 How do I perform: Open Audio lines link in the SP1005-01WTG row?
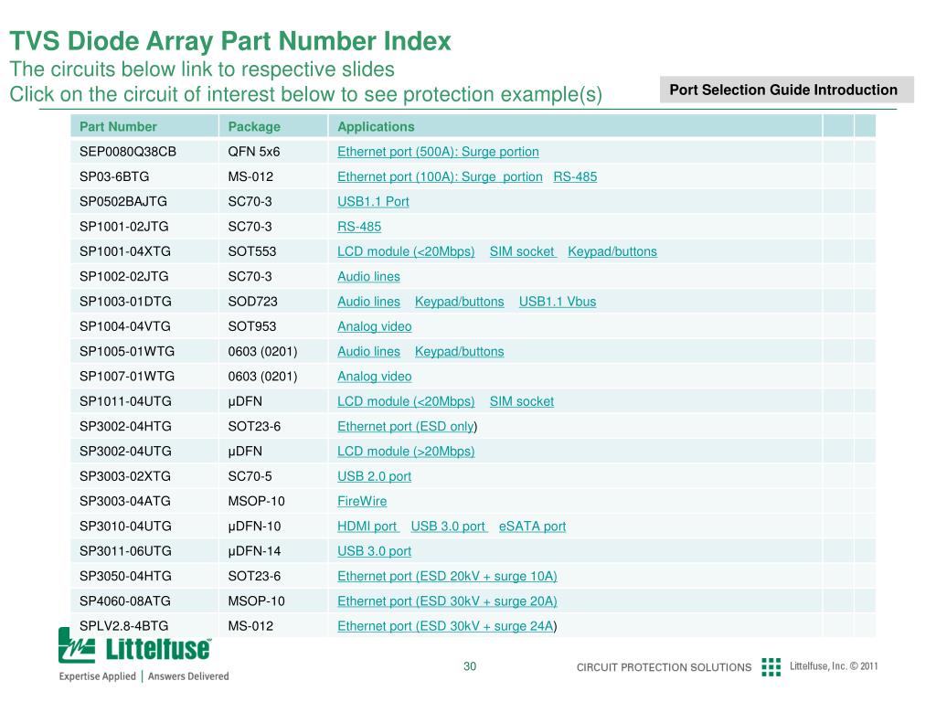pyautogui.click(x=368, y=352)
